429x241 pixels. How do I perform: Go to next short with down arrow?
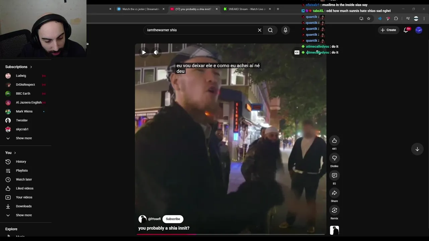click(x=417, y=149)
